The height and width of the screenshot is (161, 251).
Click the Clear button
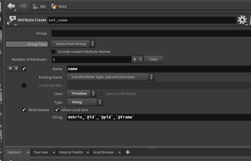click(x=153, y=59)
